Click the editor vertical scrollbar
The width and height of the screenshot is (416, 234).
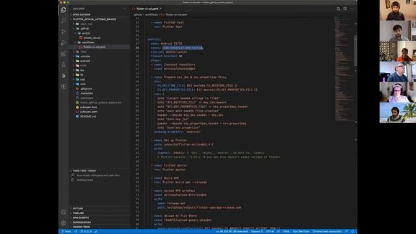[356, 51]
